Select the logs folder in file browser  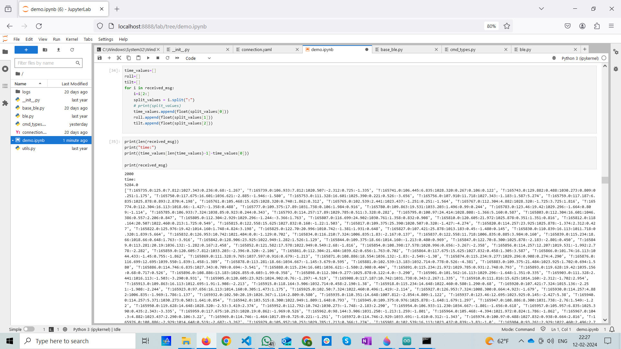point(51,92)
